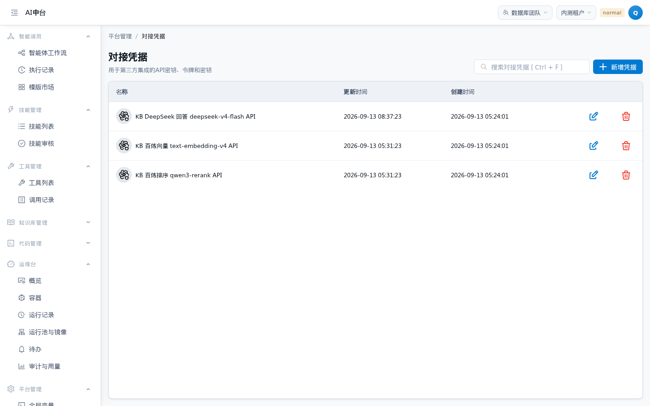The width and height of the screenshot is (650, 406).
Task: Edit the KB DeepSeek 回答 credential
Action: point(594,116)
